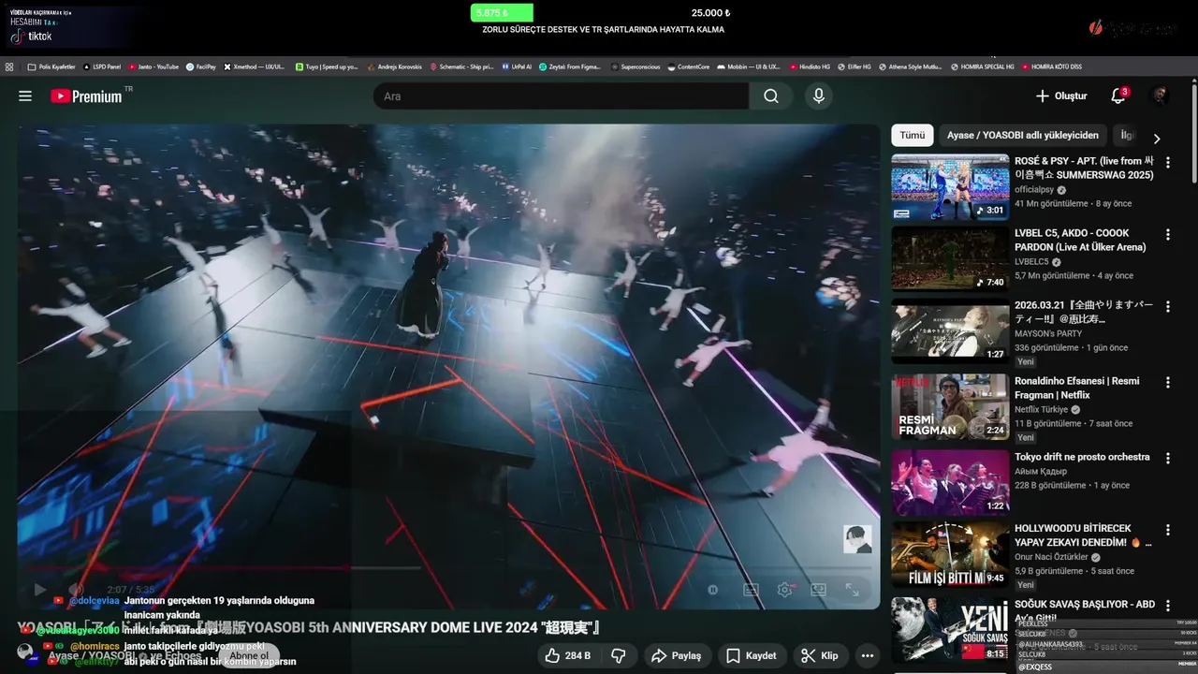Open browser apps grid icon
This screenshot has height=674, width=1198.
point(9,66)
